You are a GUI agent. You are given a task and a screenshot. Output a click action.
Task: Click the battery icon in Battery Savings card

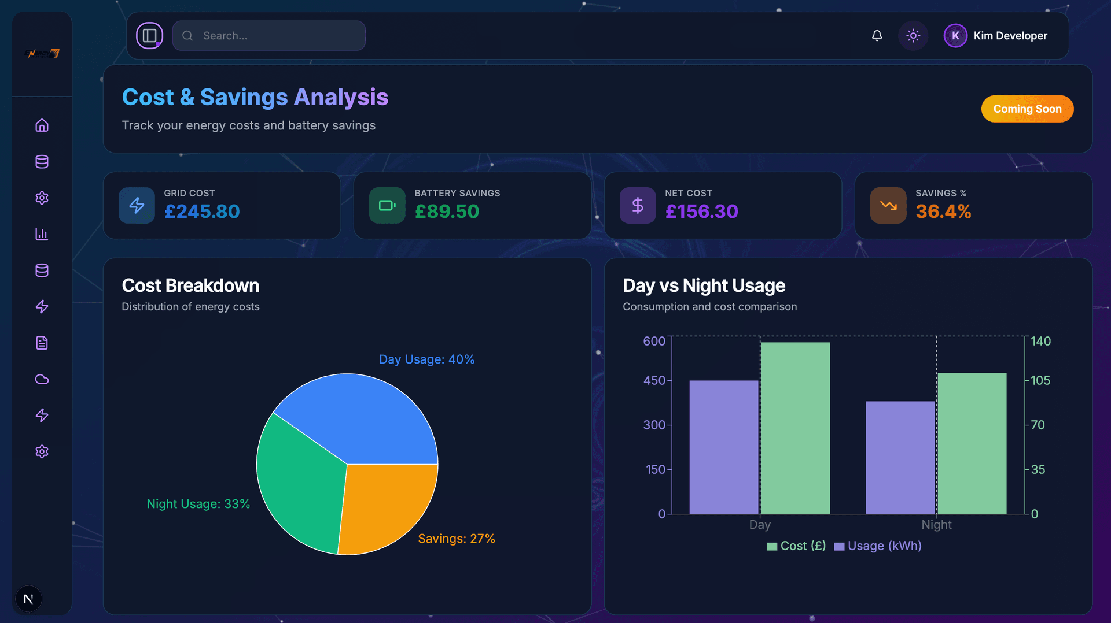coord(387,205)
